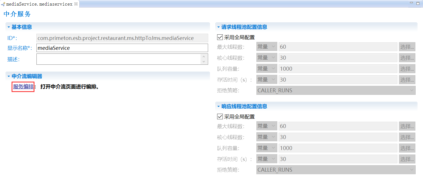
Task: Open request 拒绝策略 CALLER_RUNS dropdown
Action: pos(336,91)
